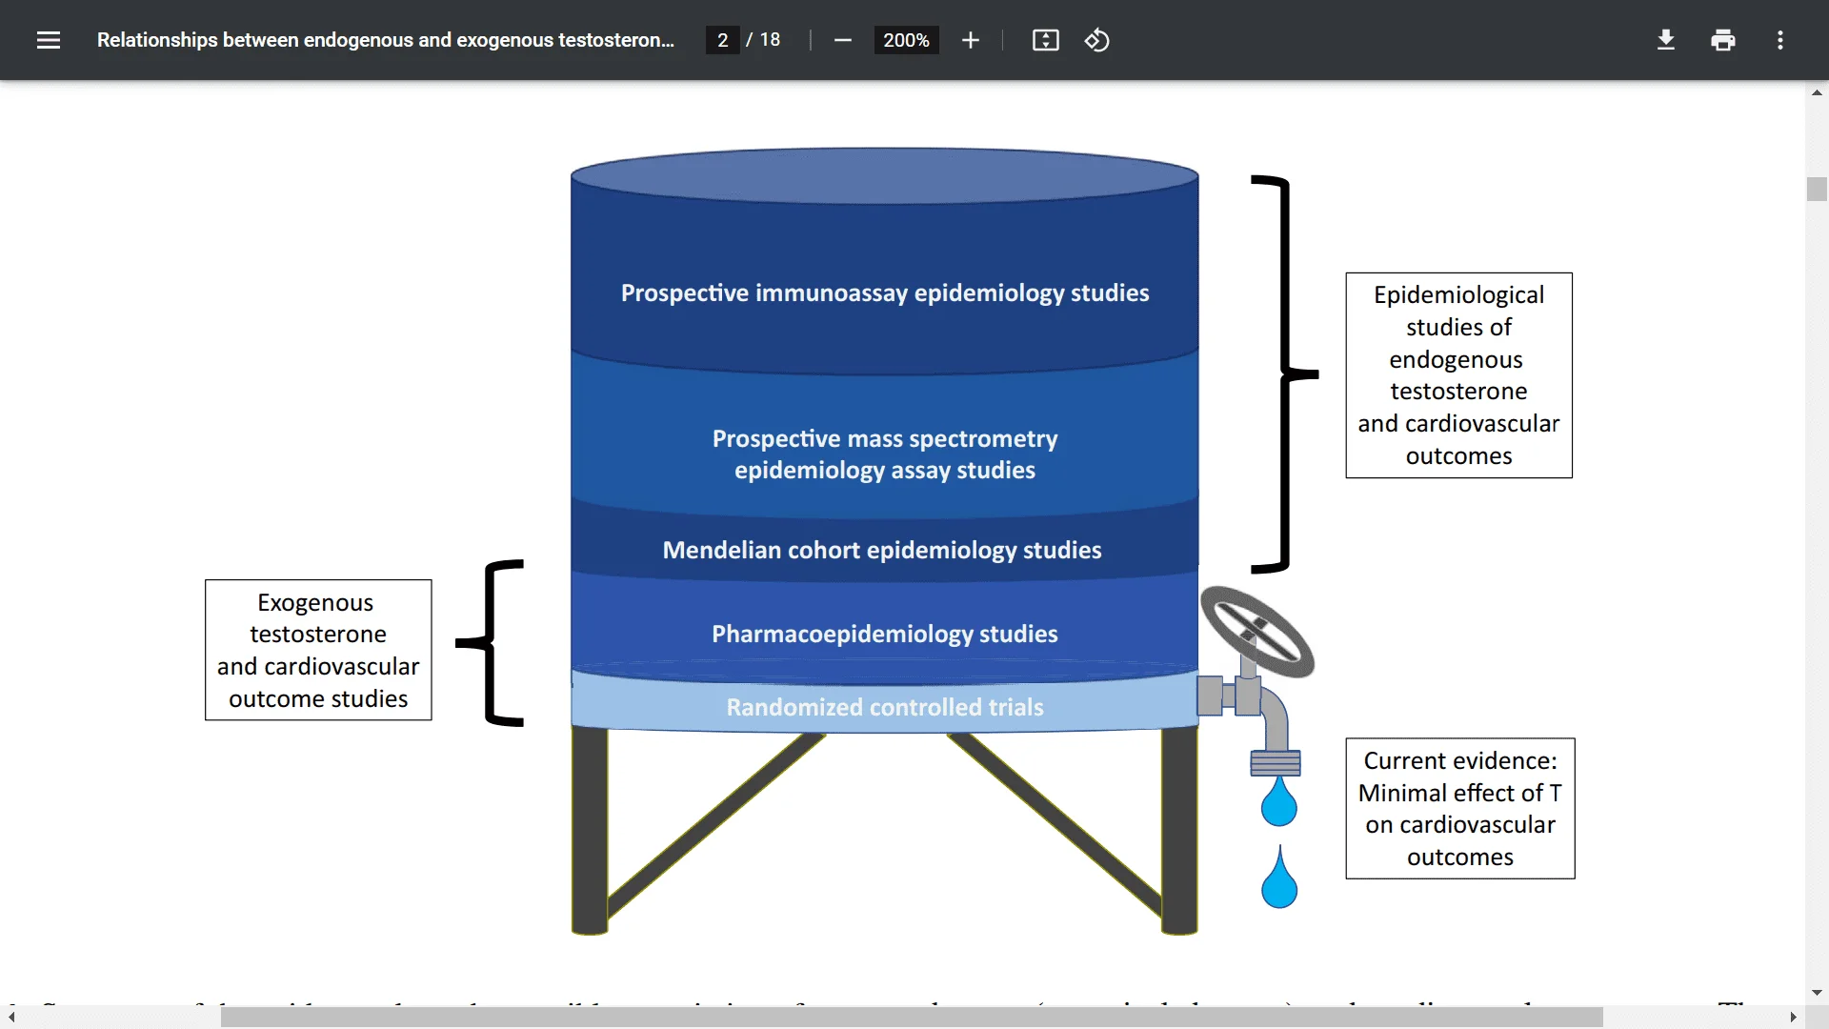Click the download icon to save PDF
This screenshot has width=1829, height=1029.
[1664, 39]
